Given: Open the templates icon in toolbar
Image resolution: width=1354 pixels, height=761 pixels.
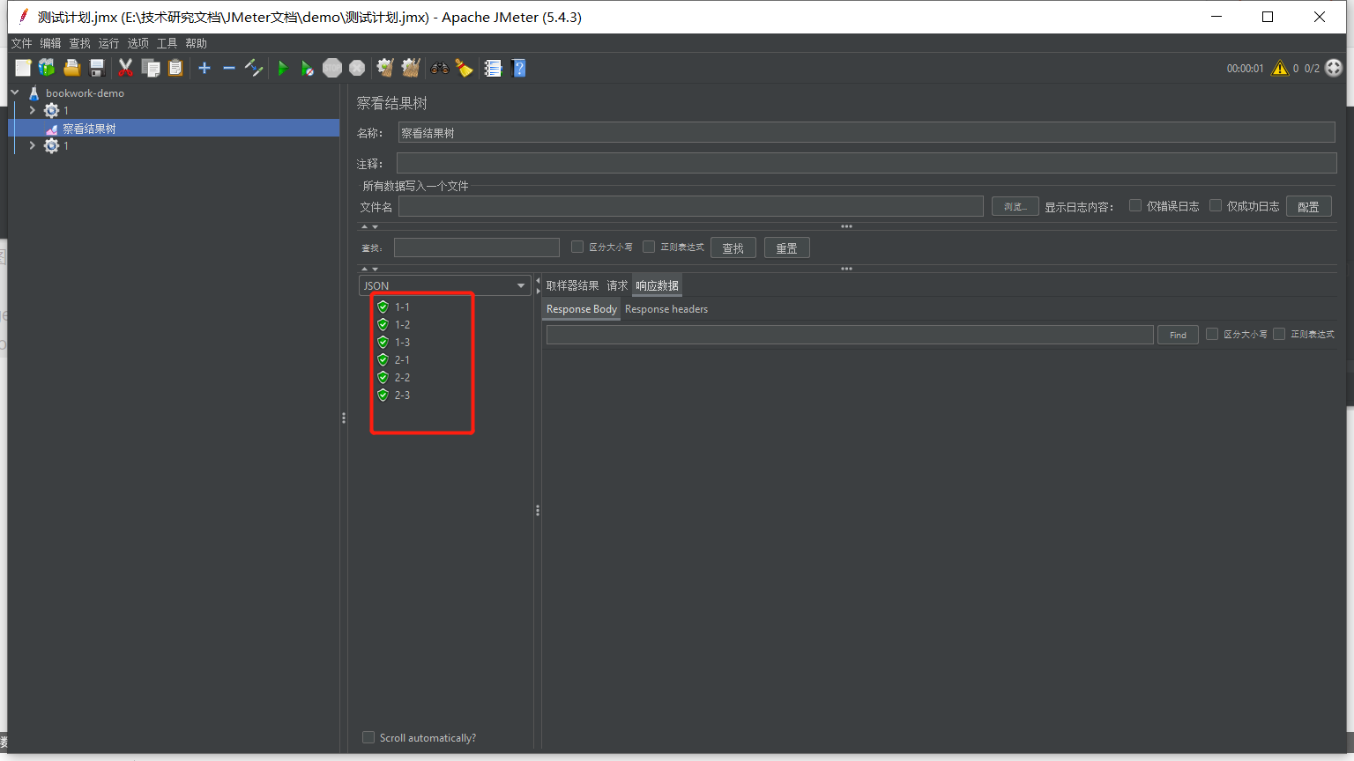Looking at the screenshot, I should tap(47, 68).
